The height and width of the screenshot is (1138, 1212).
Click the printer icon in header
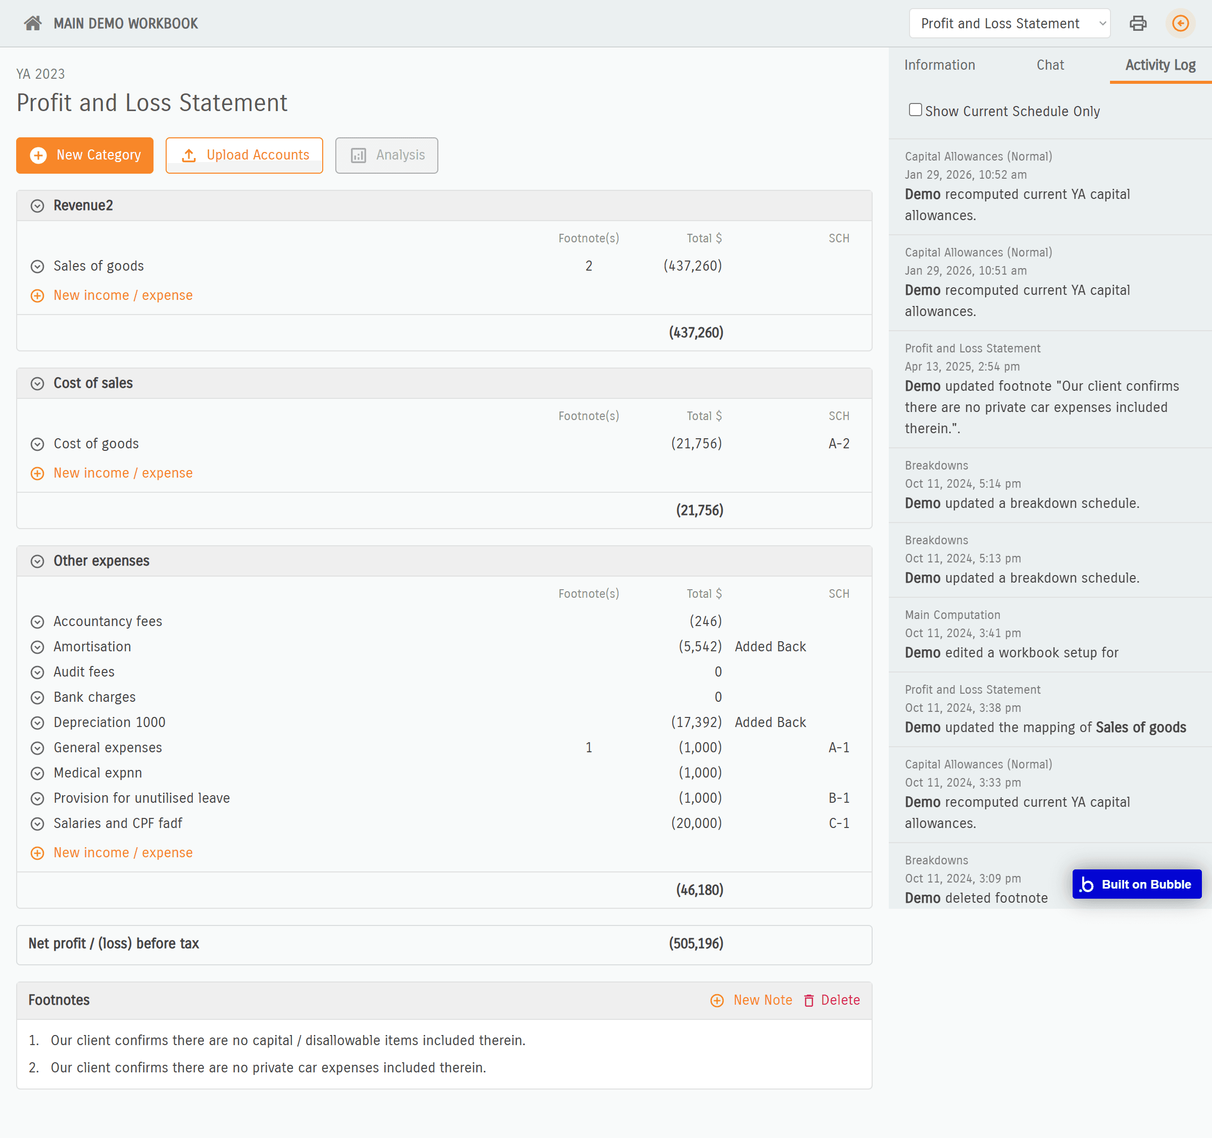(1138, 23)
